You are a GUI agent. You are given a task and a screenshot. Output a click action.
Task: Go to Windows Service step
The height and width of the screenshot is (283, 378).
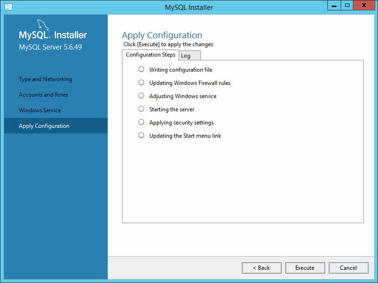click(x=40, y=110)
